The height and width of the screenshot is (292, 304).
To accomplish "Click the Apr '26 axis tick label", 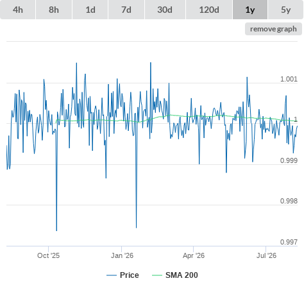I will pyautogui.click(x=194, y=255).
